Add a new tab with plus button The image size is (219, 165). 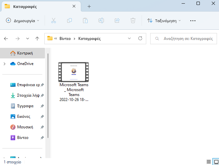pyautogui.click(x=89, y=6)
